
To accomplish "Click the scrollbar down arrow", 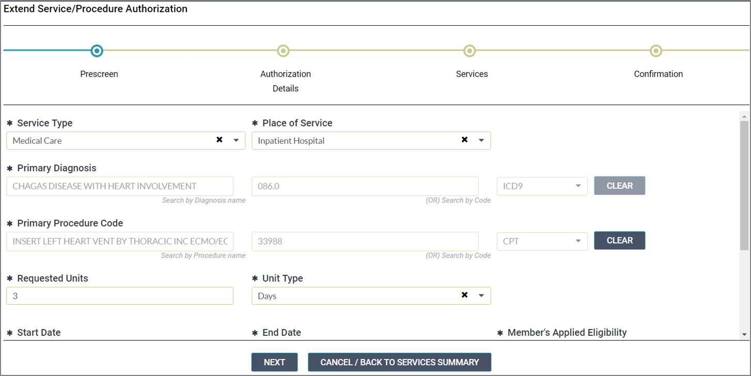I will click(x=744, y=334).
